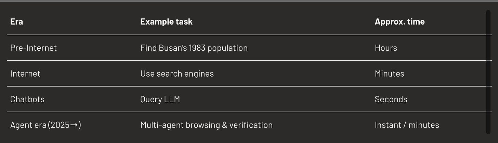Select the "Pre-Internet" cell

[34, 48]
